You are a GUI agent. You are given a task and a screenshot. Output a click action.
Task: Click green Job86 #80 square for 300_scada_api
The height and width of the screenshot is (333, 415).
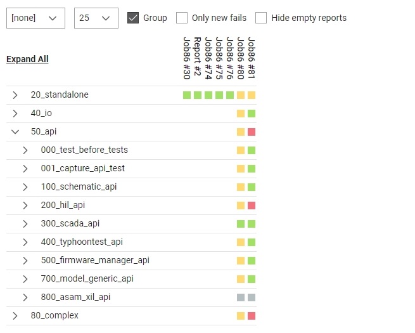tap(241, 224)
